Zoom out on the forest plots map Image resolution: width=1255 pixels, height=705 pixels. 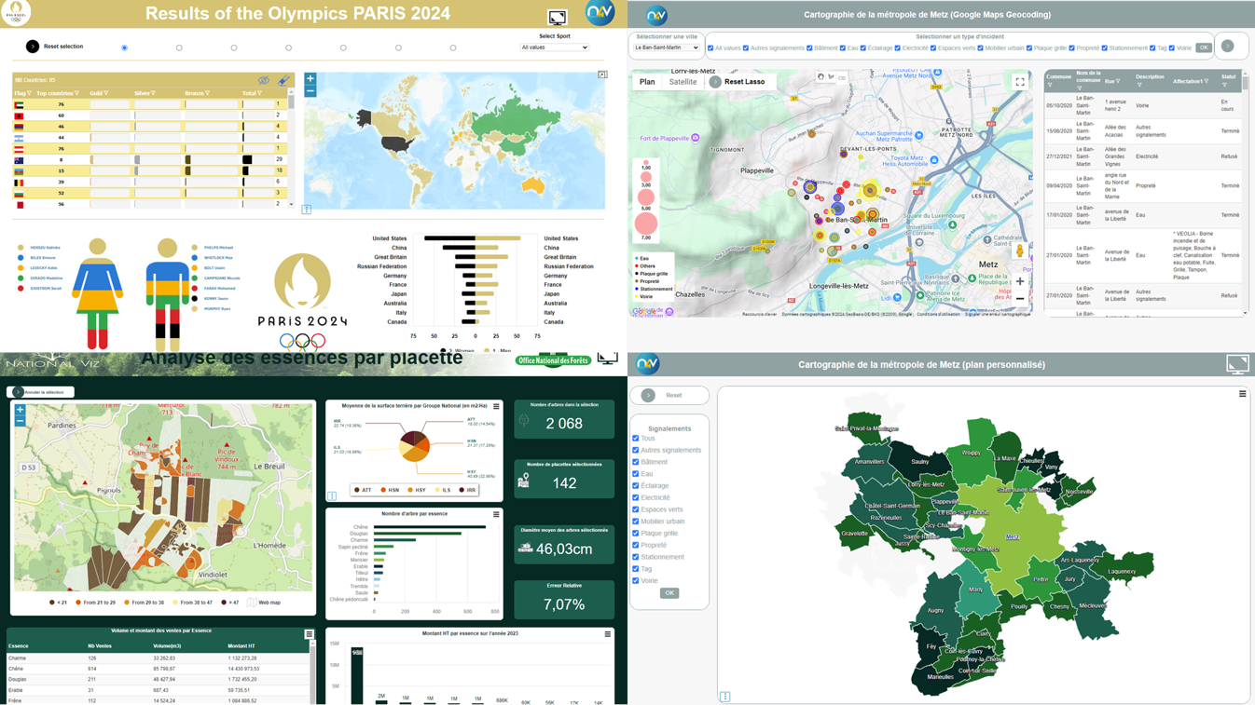pyautogui.click(x=20, y=422)
